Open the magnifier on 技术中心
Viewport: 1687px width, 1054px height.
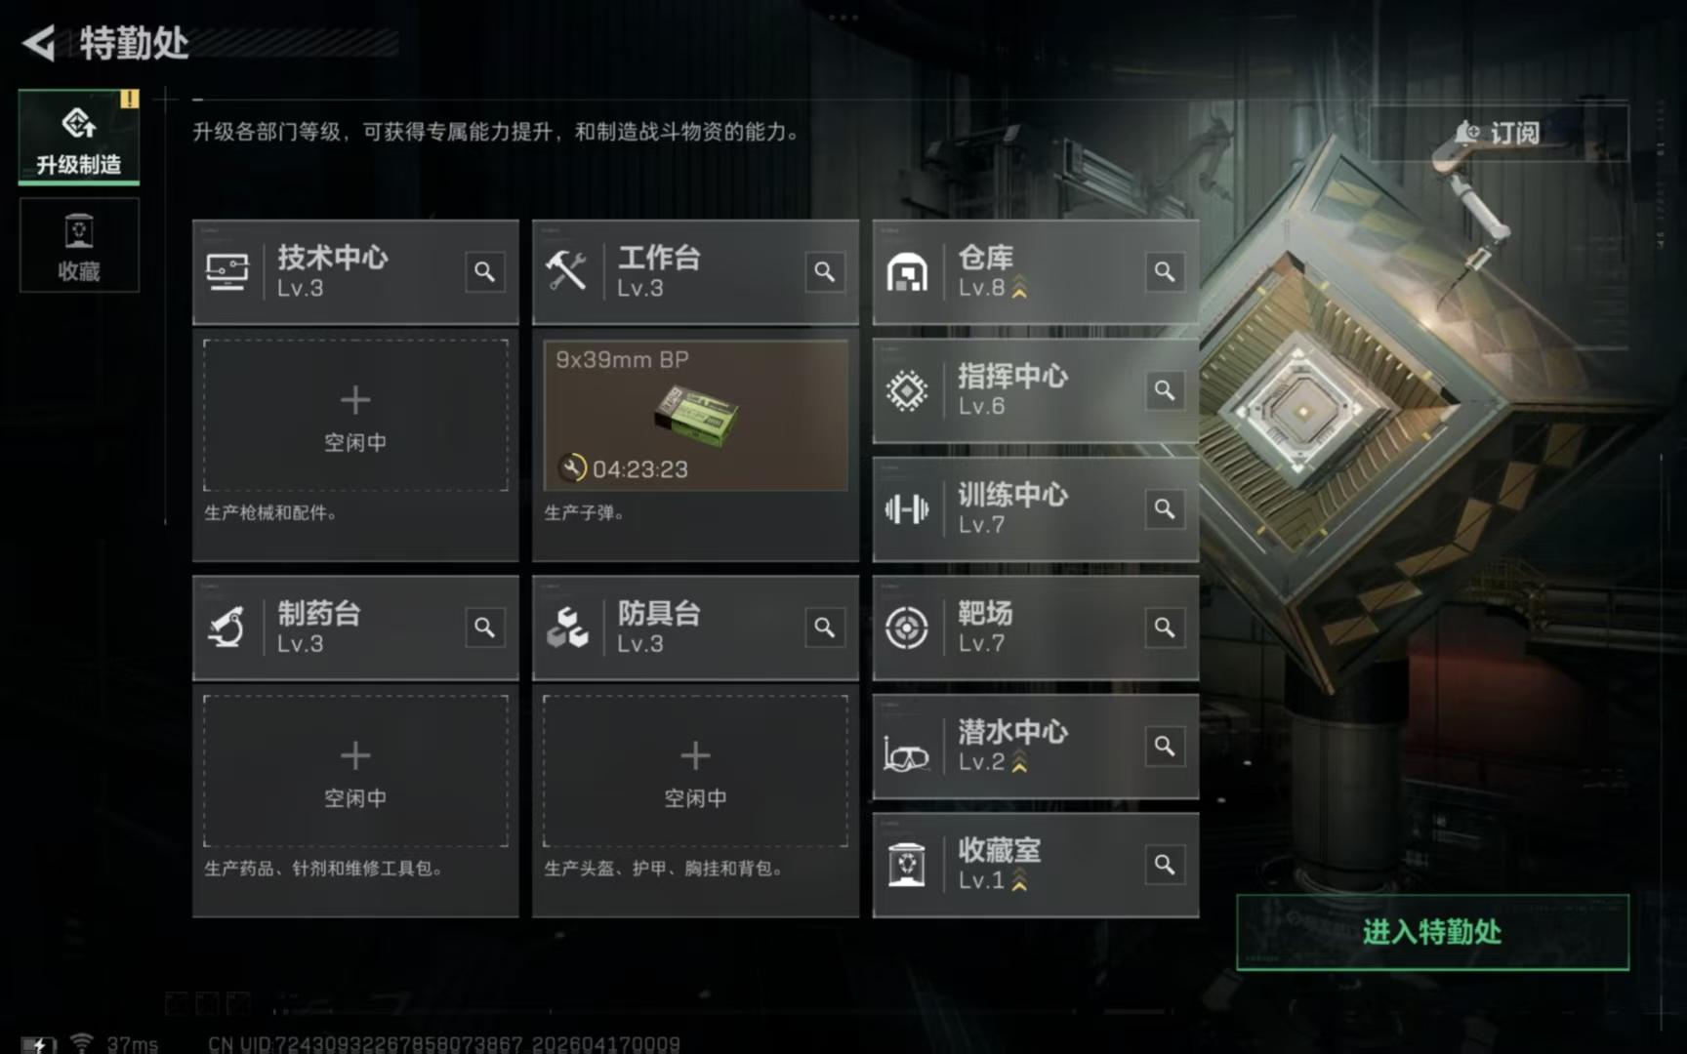484,271
